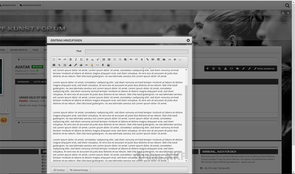
Task: Click the pencil toolbar icon
Action: point(76,65)
